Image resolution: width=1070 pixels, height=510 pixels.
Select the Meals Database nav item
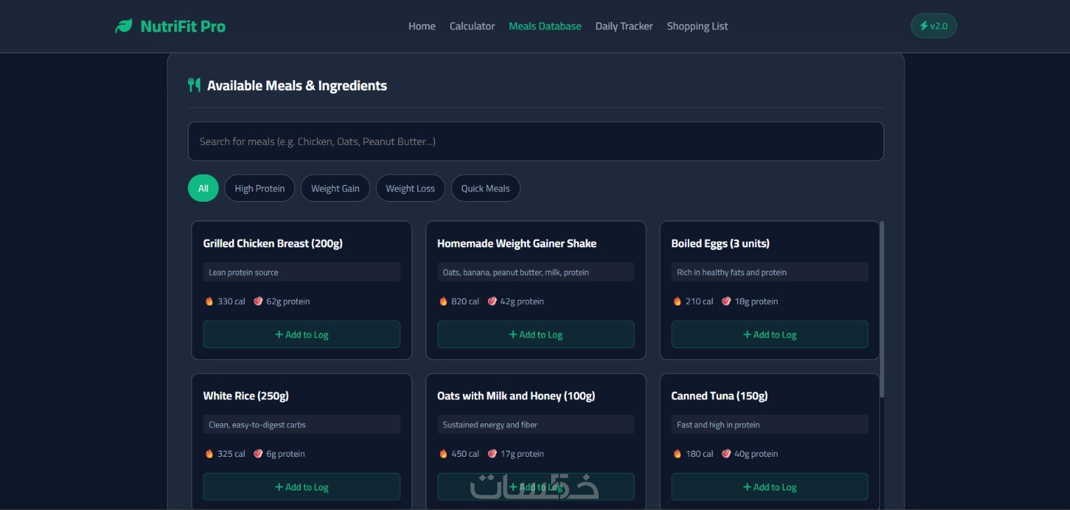[545, 26]
